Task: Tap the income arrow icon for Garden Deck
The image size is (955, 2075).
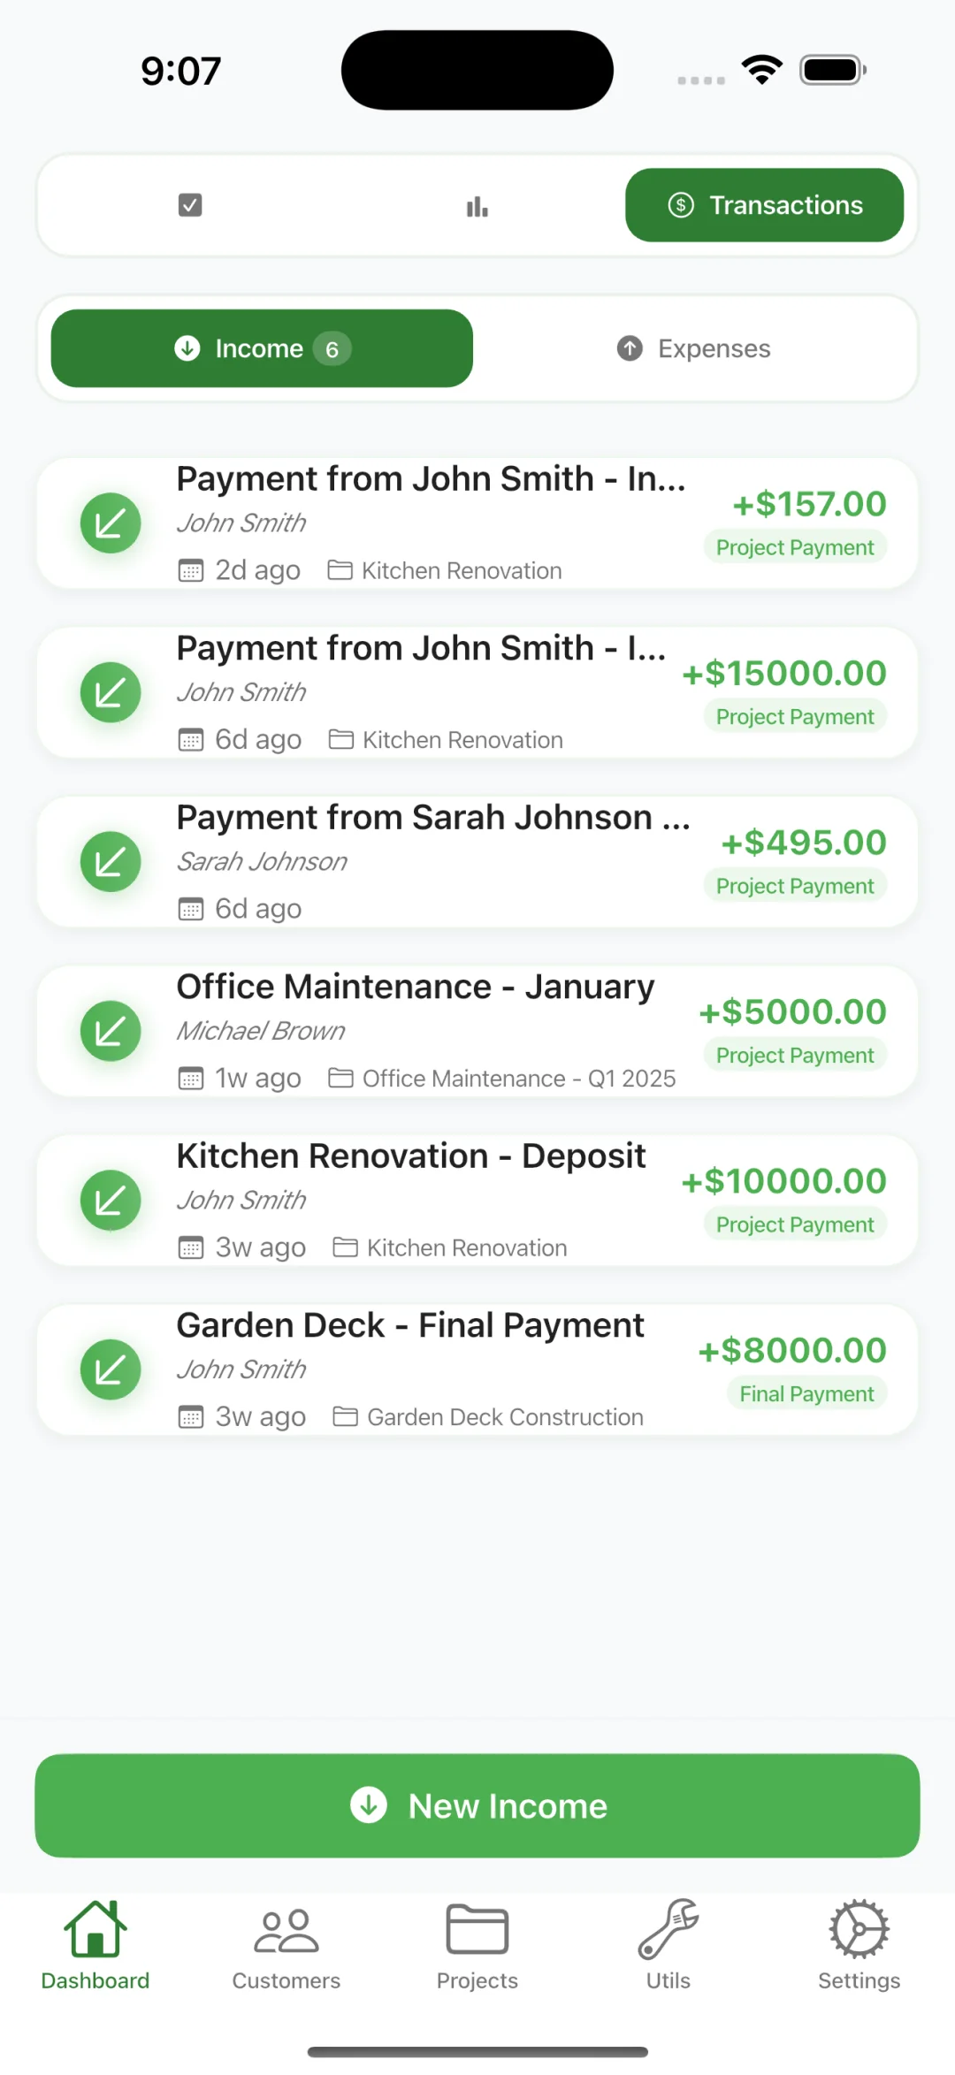Action: point(111,1369)
